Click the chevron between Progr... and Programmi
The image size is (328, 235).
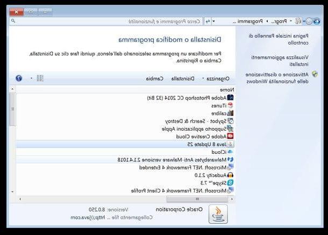point(267,21)
